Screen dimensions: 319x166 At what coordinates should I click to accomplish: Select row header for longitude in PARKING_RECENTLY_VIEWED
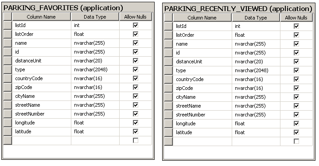point(168,124)
